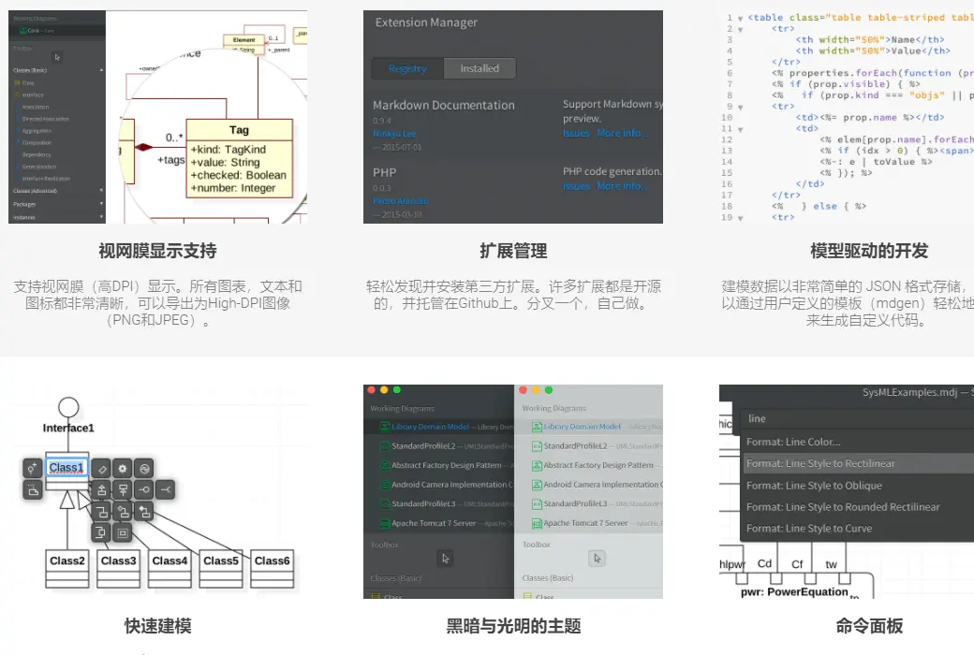The image size is (974, 655).
Task: Click the circle-plus icon left of Class1
Action: [x=32, y=468]
